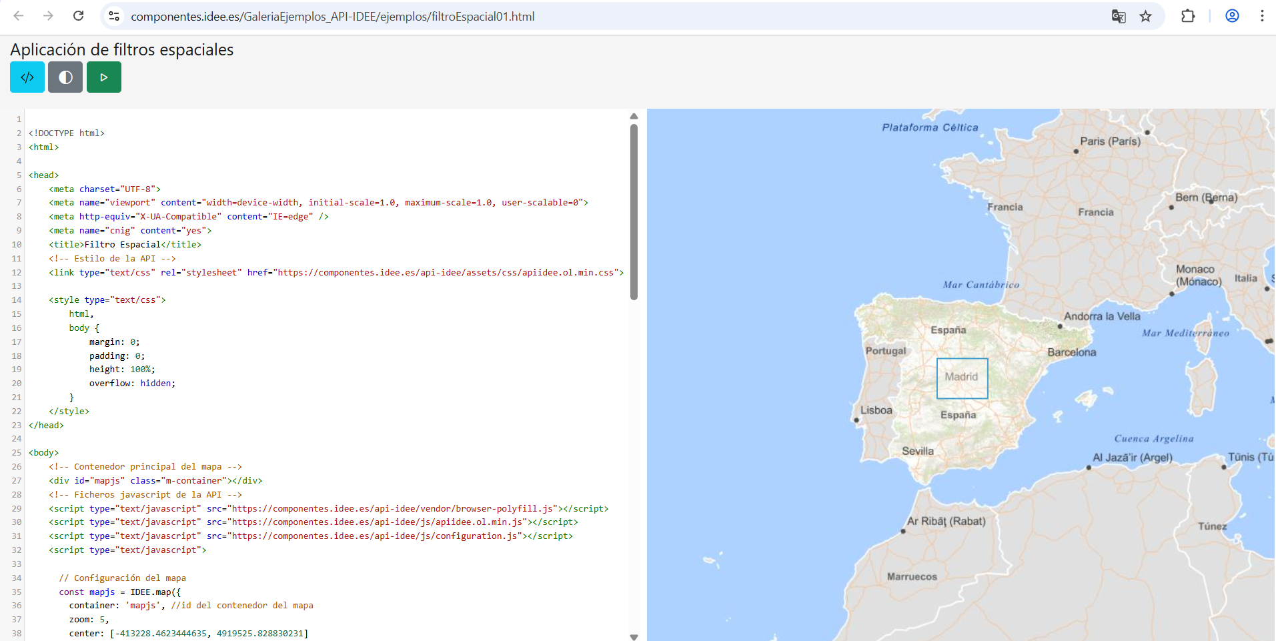
Task: Toggle the dark/light contrast theme button
Action: coord(65,77)
